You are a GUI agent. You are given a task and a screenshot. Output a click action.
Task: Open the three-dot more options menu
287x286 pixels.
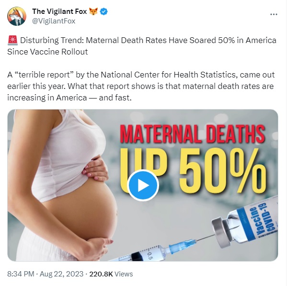[x=274, y=14]
